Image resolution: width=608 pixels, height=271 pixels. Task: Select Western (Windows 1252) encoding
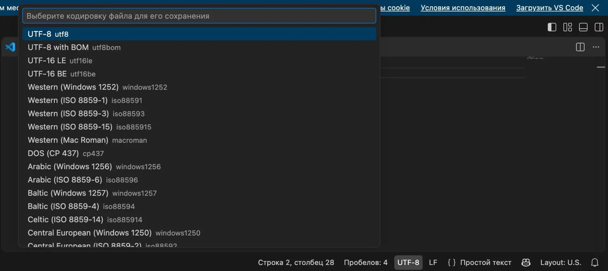pos(199,87)
